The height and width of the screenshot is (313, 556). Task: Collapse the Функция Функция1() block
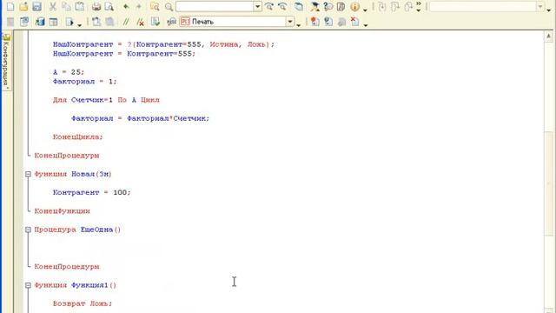pos(28,285)
